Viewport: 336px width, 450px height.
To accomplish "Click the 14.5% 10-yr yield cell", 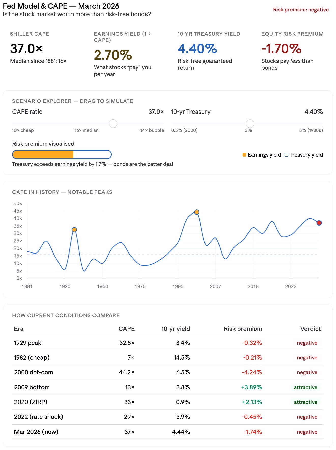I will 182,357.
